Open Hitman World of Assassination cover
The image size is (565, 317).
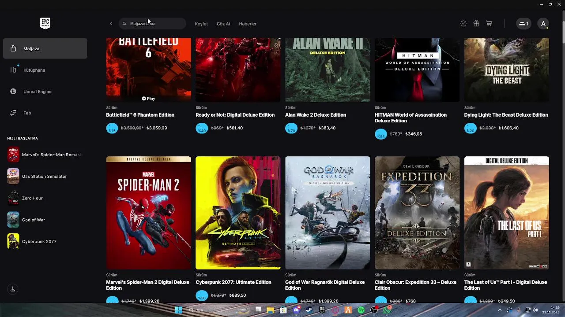[x=417, y=70]
